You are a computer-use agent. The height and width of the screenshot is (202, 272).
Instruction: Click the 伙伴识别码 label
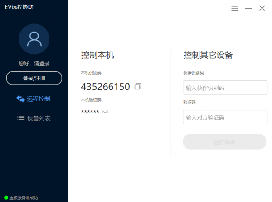click(194, 73)
